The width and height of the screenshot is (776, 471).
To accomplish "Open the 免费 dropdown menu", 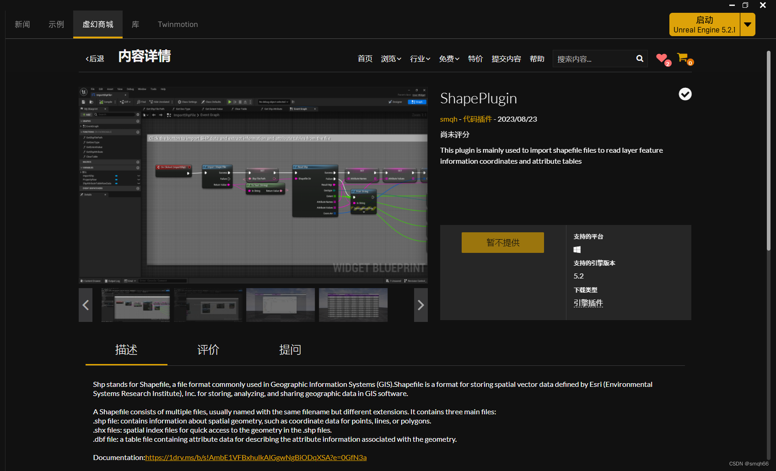I will tap(448, 59).
